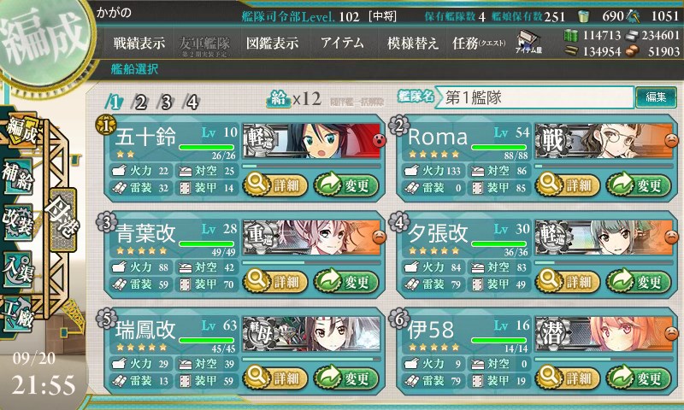Open the アイテム屋 item shop icon
The width and height of the screenshot is (684, 410).
point(528,42)
